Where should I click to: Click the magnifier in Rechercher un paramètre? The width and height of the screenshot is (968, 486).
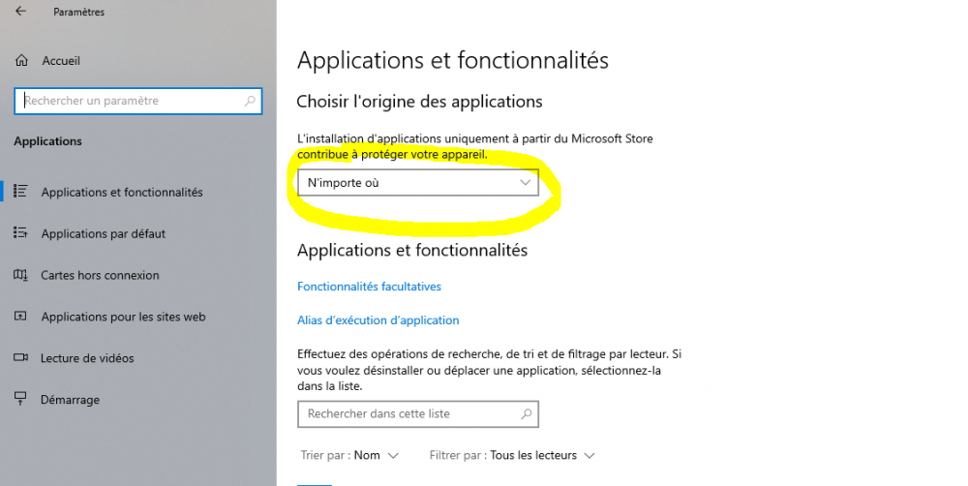point(250,101)
